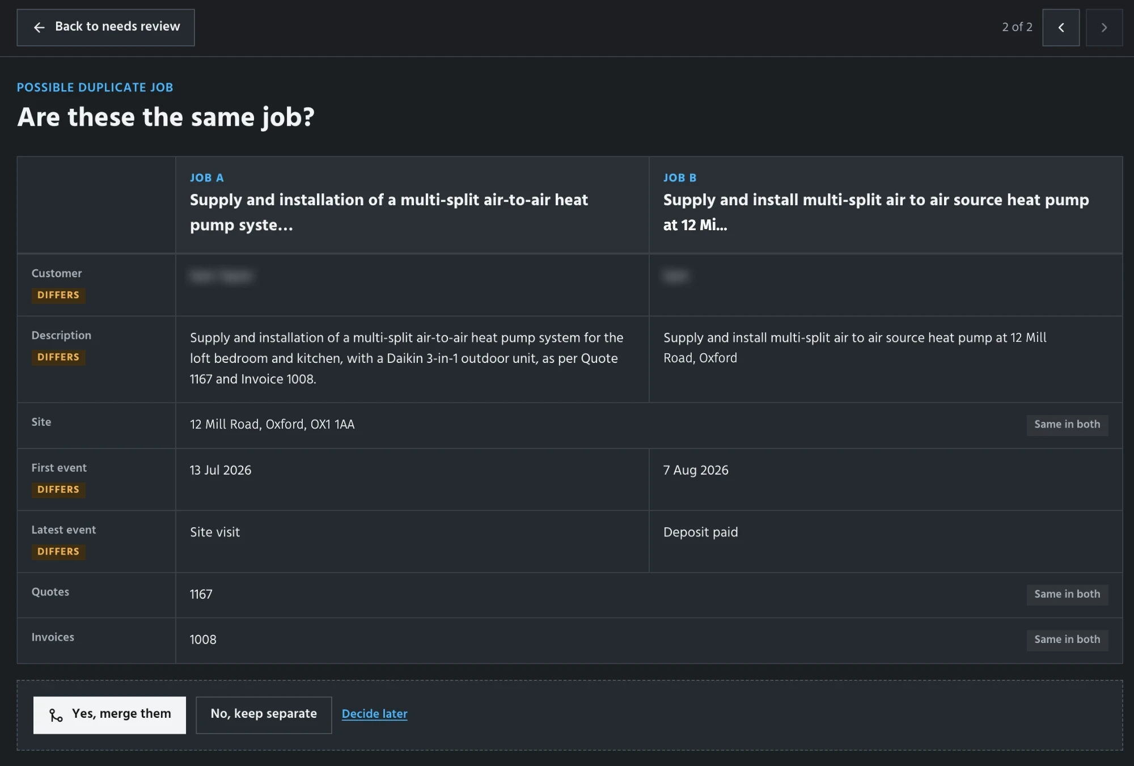1134x766 pixels.
Task: Click the Latest event DIFFERS badge
Action: [58, 552]
